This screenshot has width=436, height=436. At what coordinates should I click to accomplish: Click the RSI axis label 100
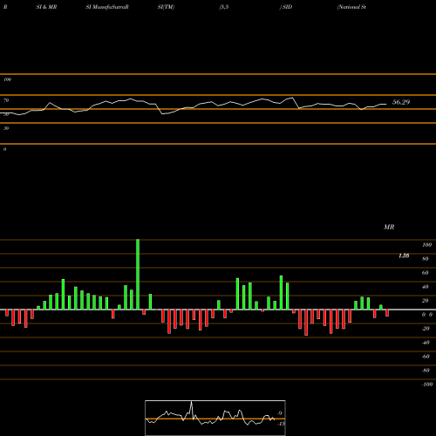click(x=8, y=79)
